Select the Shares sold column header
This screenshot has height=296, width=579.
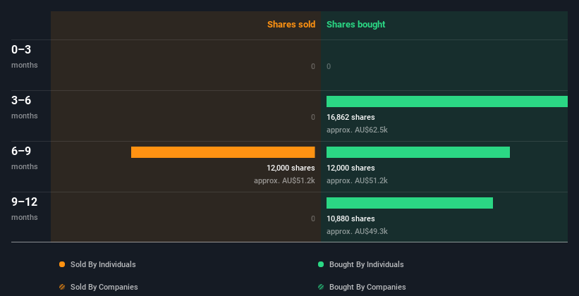point(291,25)
